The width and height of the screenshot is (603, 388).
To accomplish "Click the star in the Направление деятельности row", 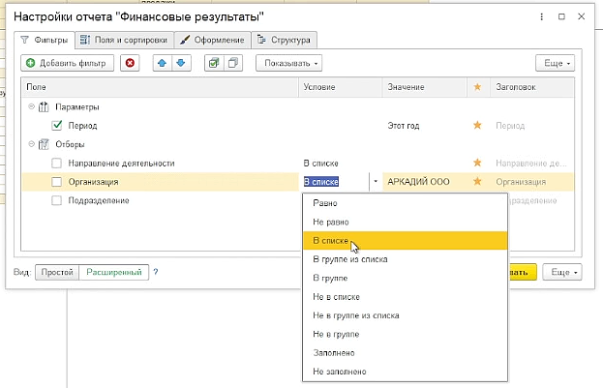I will [x=477, y=163].
